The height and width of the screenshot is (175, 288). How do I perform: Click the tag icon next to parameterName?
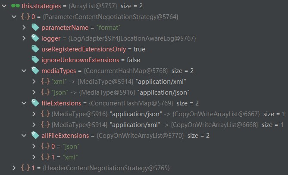(x=35, y=27)
